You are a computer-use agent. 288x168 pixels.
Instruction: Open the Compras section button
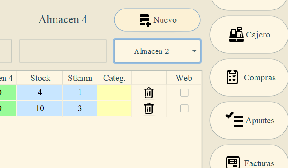tap(249, 77)
